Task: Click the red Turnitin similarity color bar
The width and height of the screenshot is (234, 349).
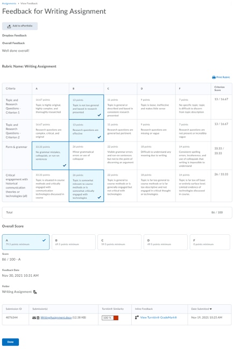Action: 116,318
